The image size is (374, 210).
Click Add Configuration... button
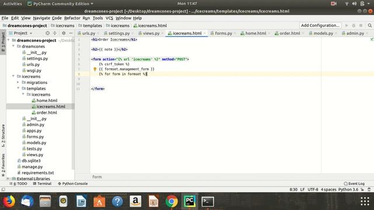320,25
